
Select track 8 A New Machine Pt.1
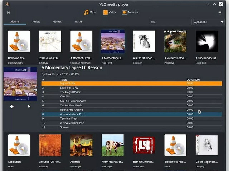click(132, 114)
